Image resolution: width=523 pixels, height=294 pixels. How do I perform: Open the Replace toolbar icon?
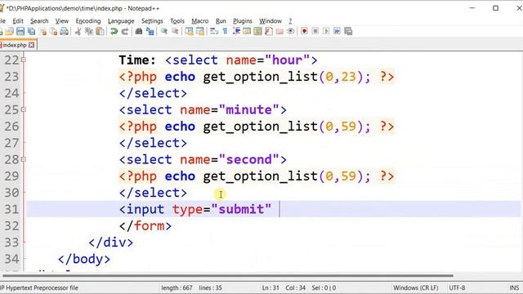pos(150,31)
